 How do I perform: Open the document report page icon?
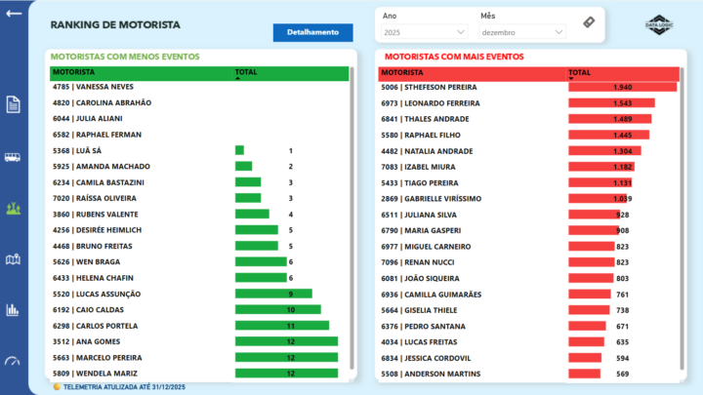point(14,104)
